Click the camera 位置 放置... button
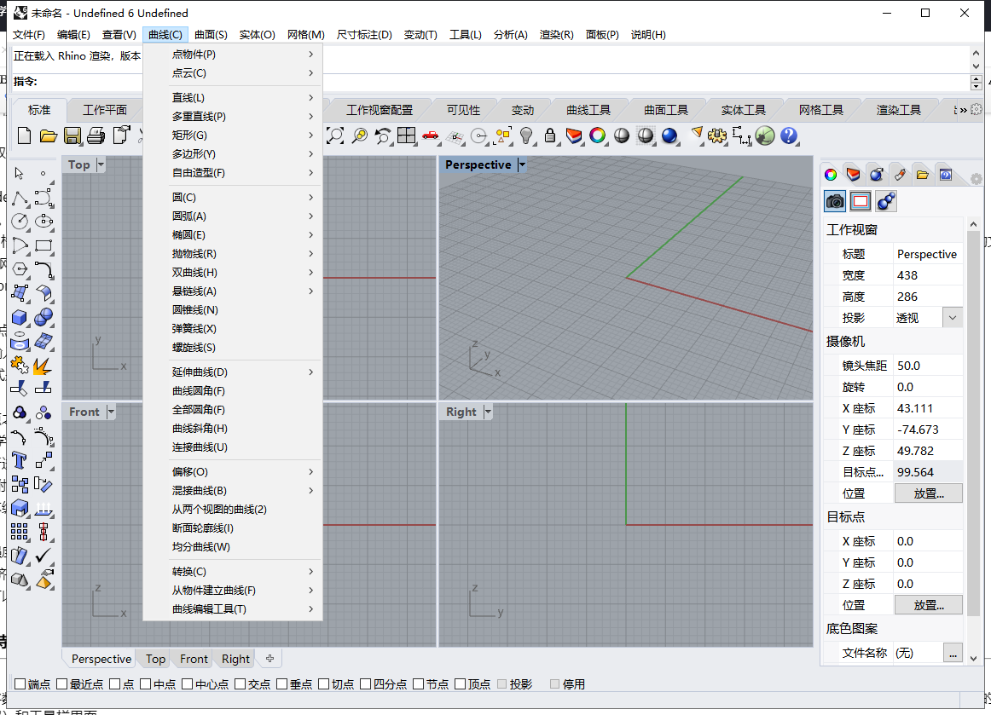991x715 pixels. [x=929, y=493]
